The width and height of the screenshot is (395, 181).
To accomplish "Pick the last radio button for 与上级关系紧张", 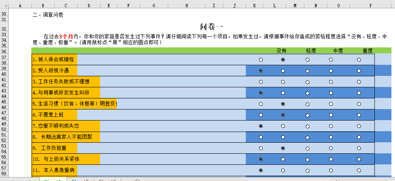I will pyautogui.click(x=359, y=159).
